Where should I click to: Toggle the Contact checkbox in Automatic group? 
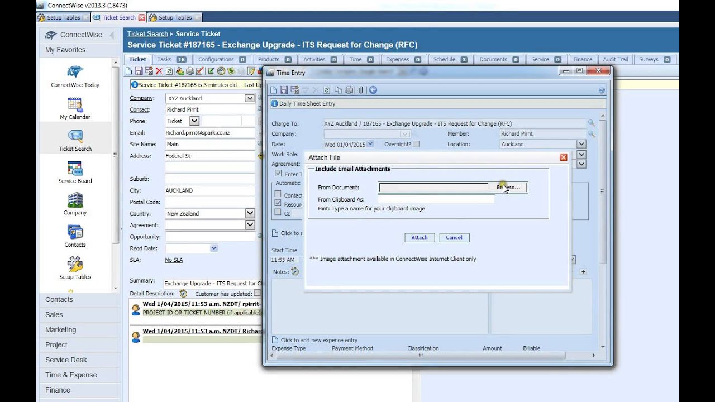click(x=278, y=195)
